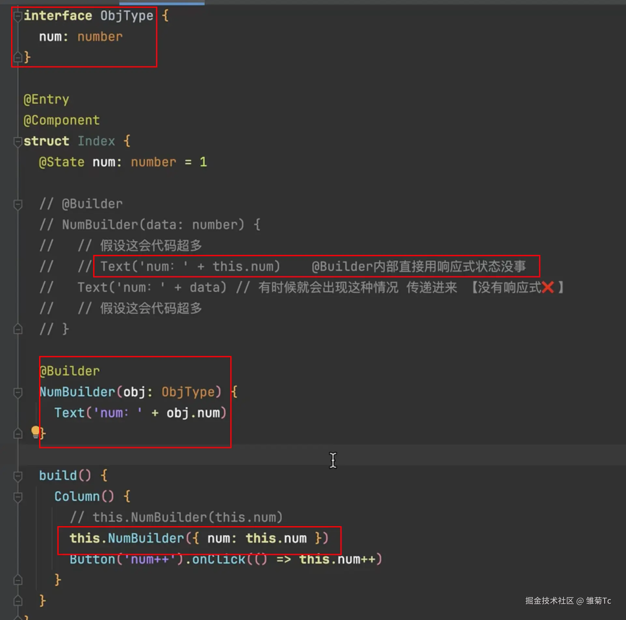Viewport: 626px width, 620px height.
Task: Collapse the NumBuilder(obj: ObjType) method
Action: [18, 392]
